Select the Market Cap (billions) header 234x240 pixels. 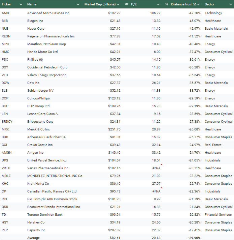100,4
